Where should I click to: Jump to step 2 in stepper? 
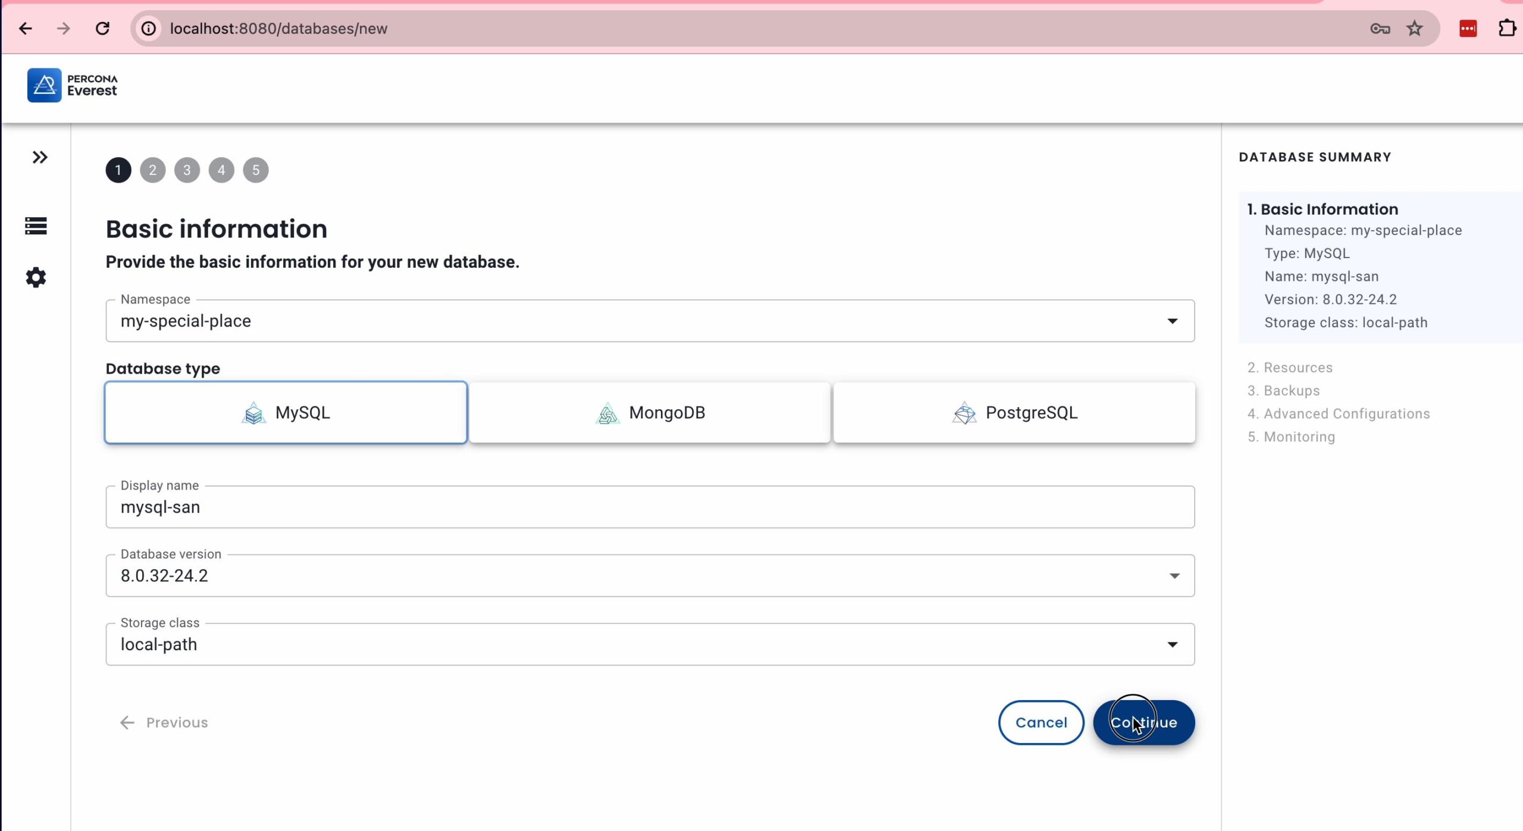[x=153, y=170]
